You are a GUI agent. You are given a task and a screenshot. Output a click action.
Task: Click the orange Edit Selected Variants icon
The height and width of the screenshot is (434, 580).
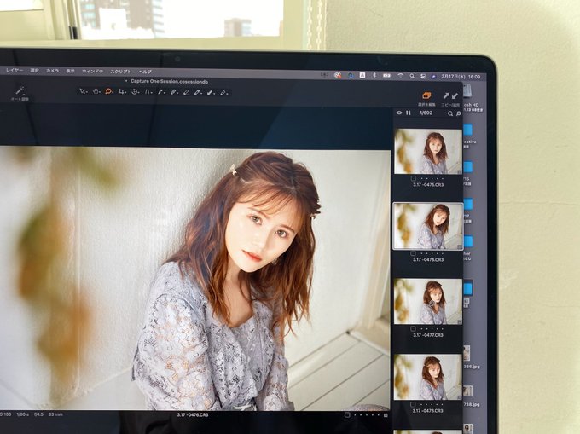point(426,96)
